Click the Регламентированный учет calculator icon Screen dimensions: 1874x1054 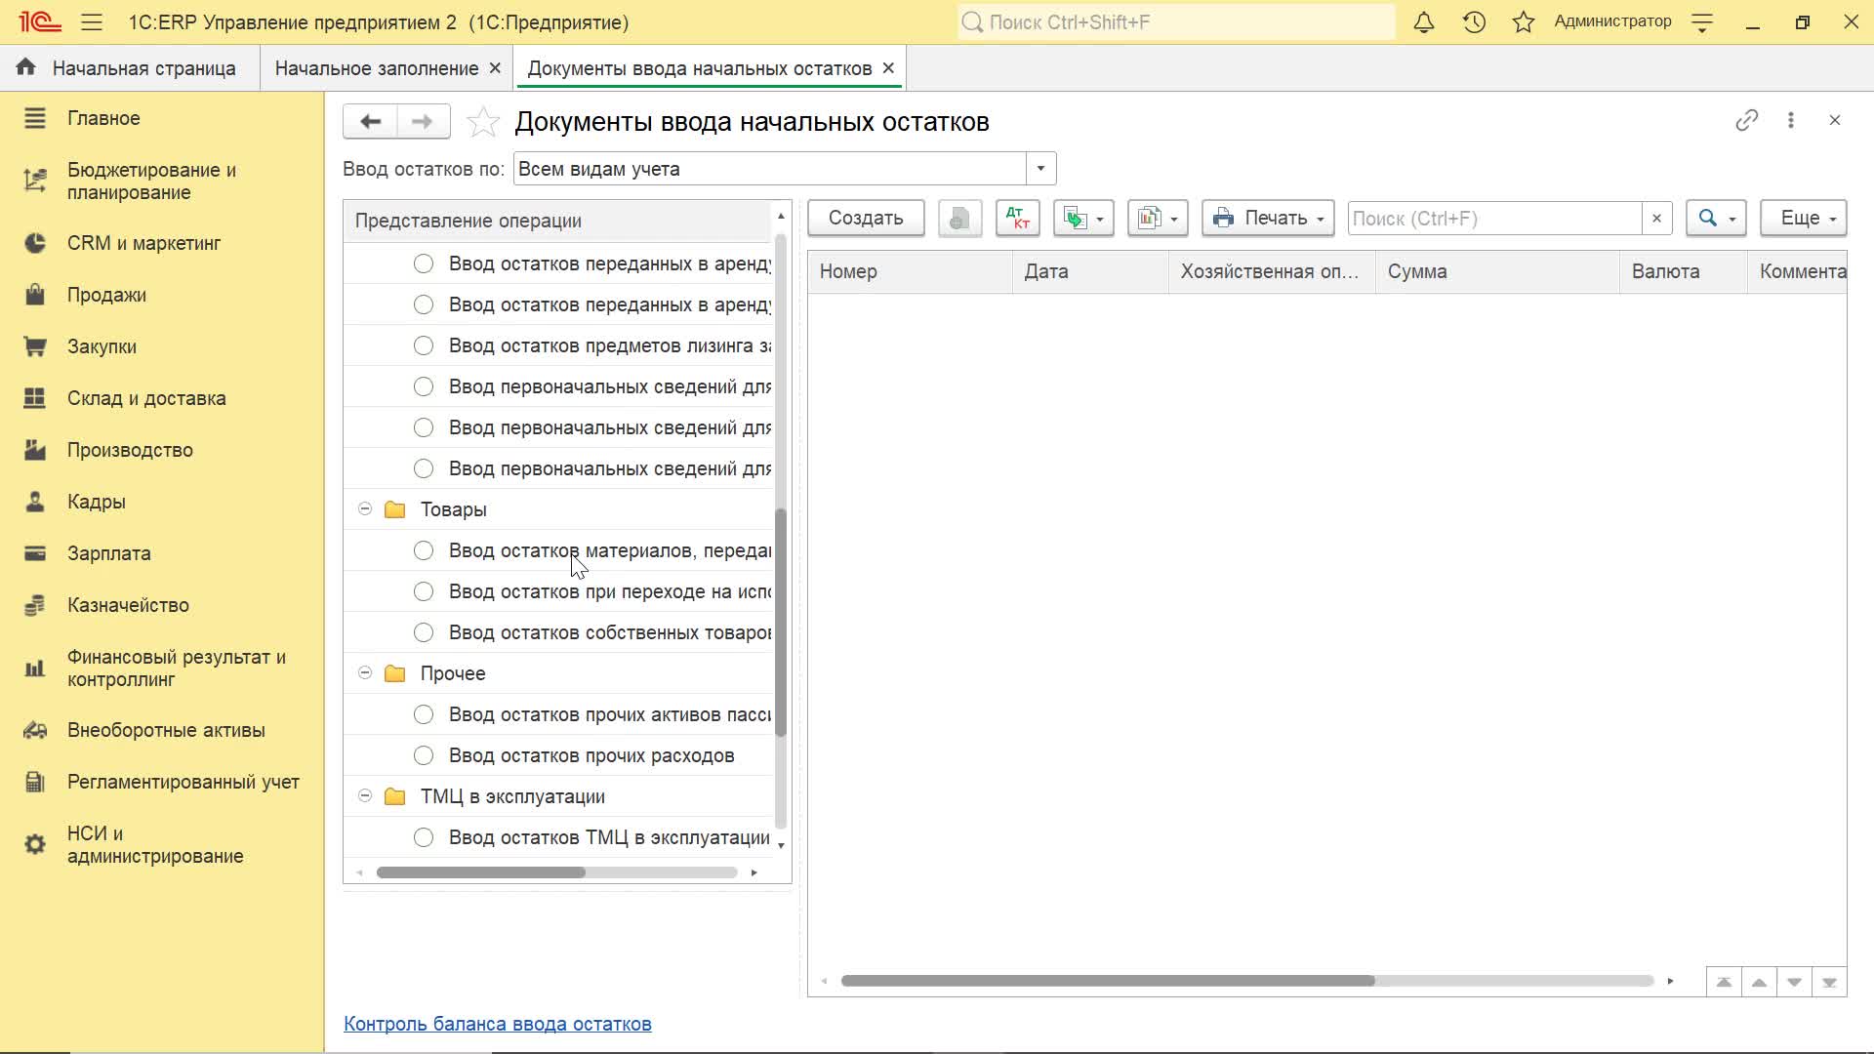pos(35,782)
